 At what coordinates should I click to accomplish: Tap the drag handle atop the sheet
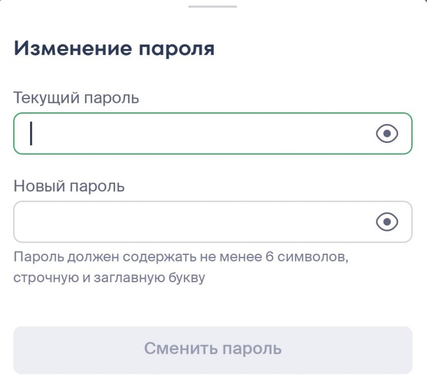[213, 6]
